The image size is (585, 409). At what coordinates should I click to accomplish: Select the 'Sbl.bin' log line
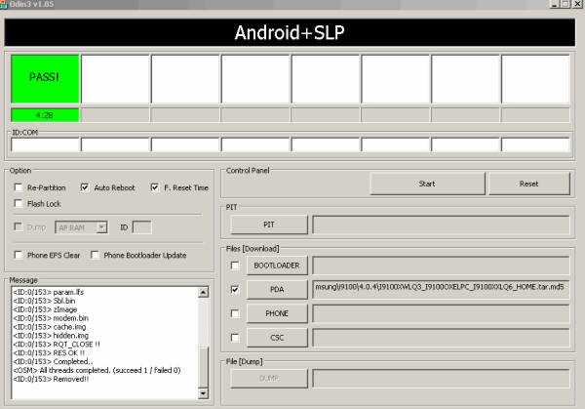44,301
